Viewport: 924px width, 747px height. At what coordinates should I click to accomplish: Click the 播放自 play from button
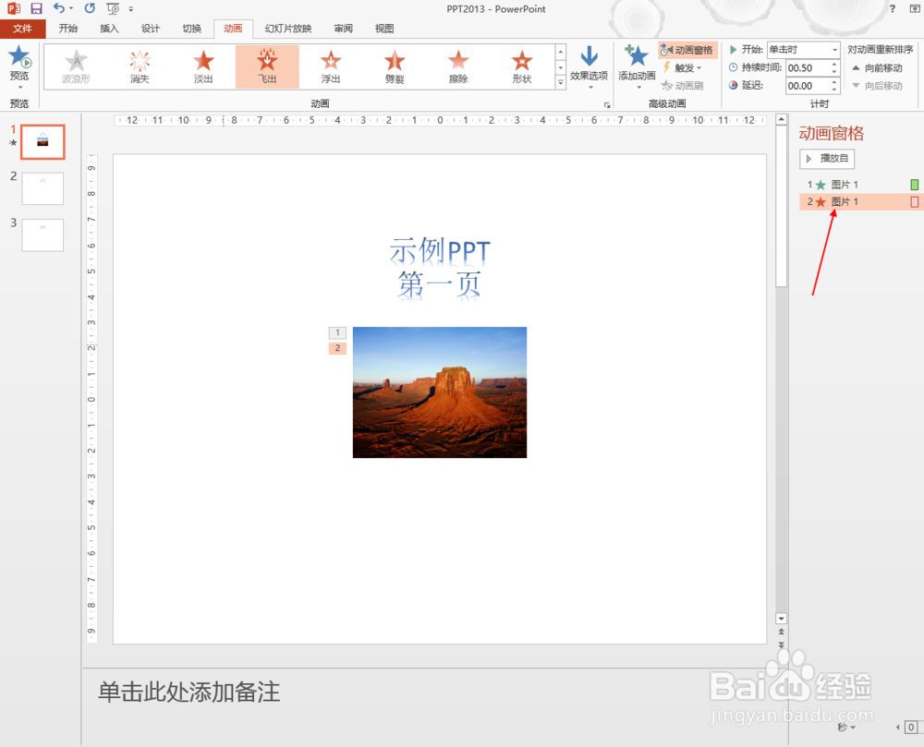[x=827, y=158]
